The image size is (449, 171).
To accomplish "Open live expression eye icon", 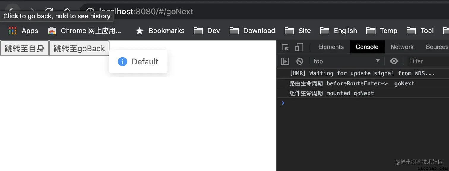I will [x=394, y=61].
